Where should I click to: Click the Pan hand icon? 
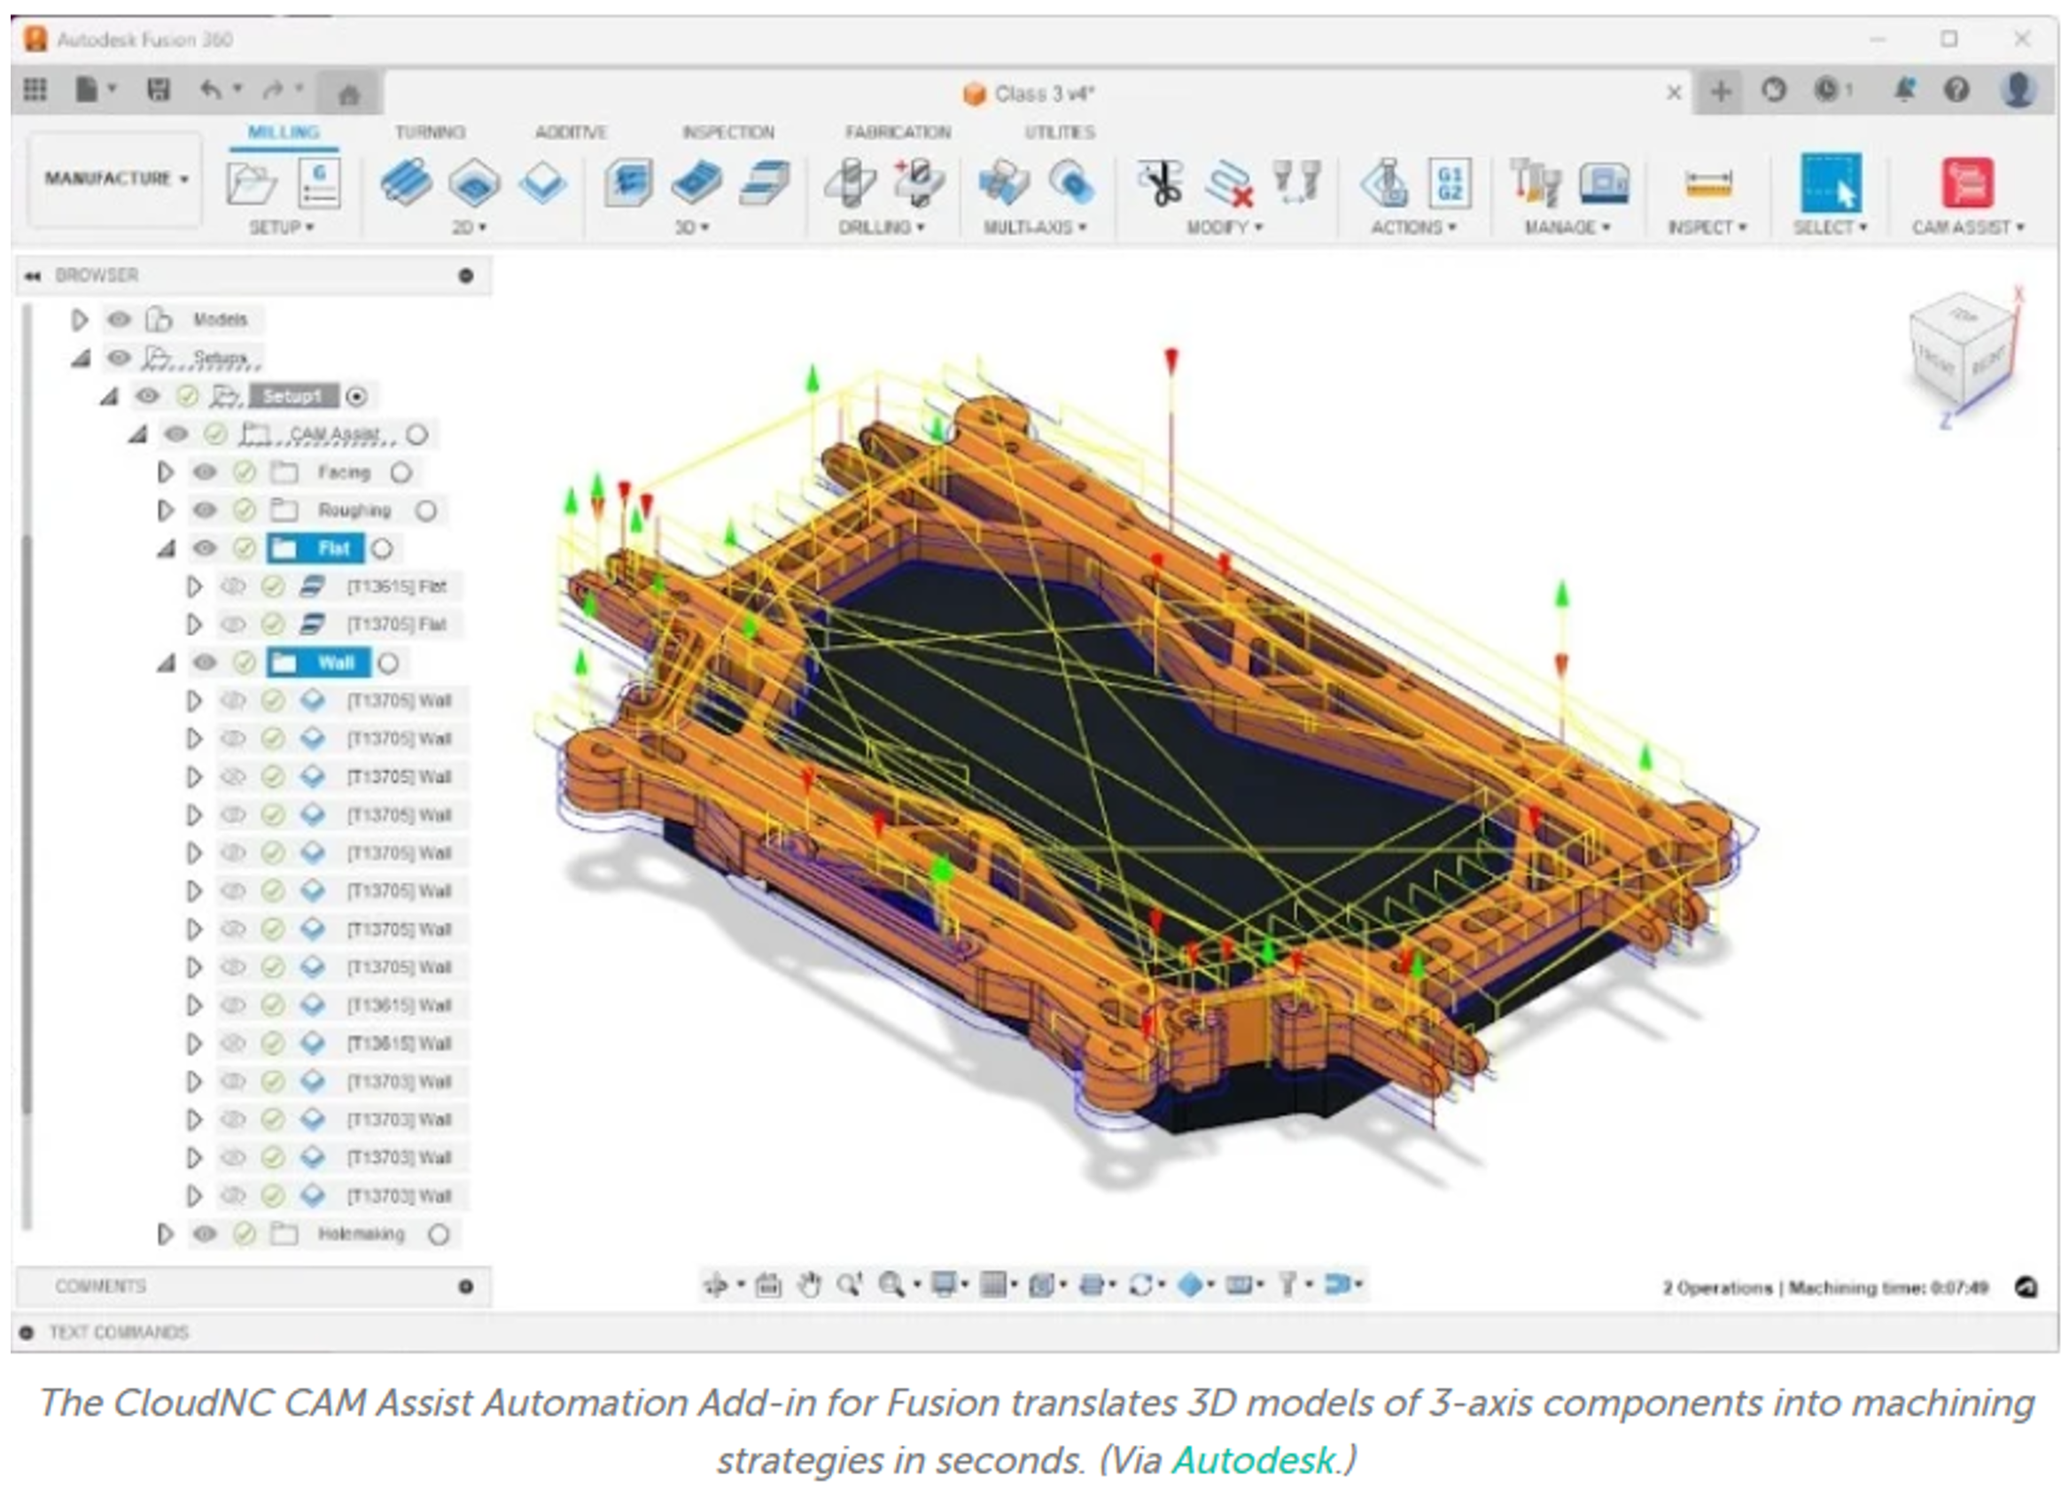[808, 1285]
